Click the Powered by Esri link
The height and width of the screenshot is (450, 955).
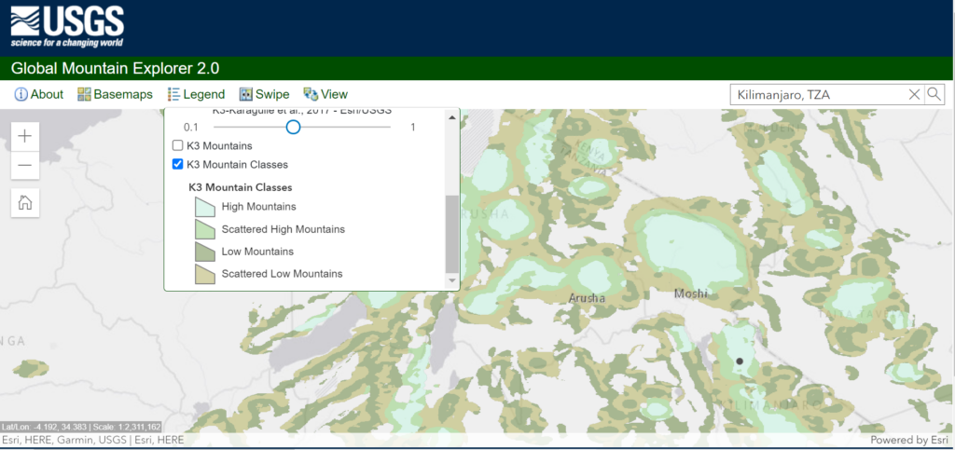pyautogui.click(x=909, y=440)
